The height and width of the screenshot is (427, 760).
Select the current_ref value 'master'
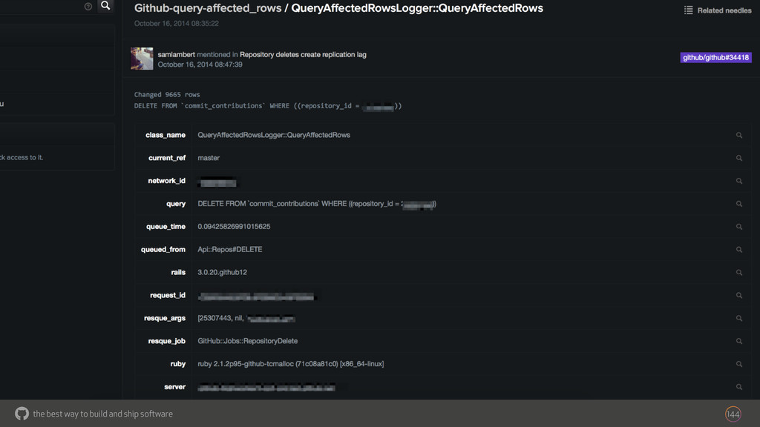point(209,158)
